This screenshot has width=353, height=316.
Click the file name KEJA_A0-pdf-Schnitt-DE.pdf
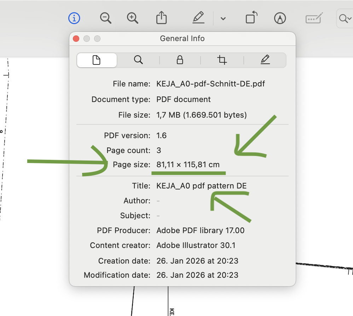(210, 84)
